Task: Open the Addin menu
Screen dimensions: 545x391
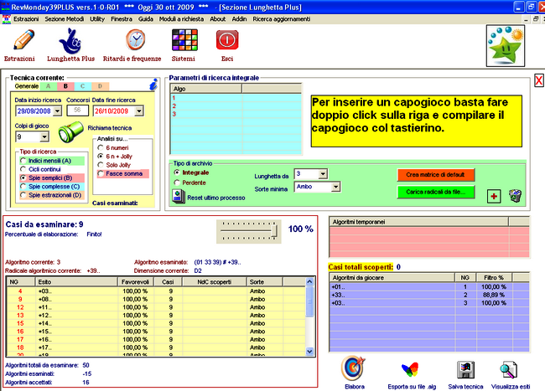Action: click(239, 19)
